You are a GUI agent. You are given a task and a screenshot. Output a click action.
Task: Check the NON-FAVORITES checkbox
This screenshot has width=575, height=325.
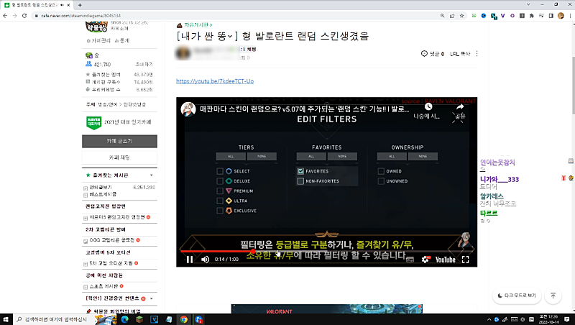[x=300, y=181]
